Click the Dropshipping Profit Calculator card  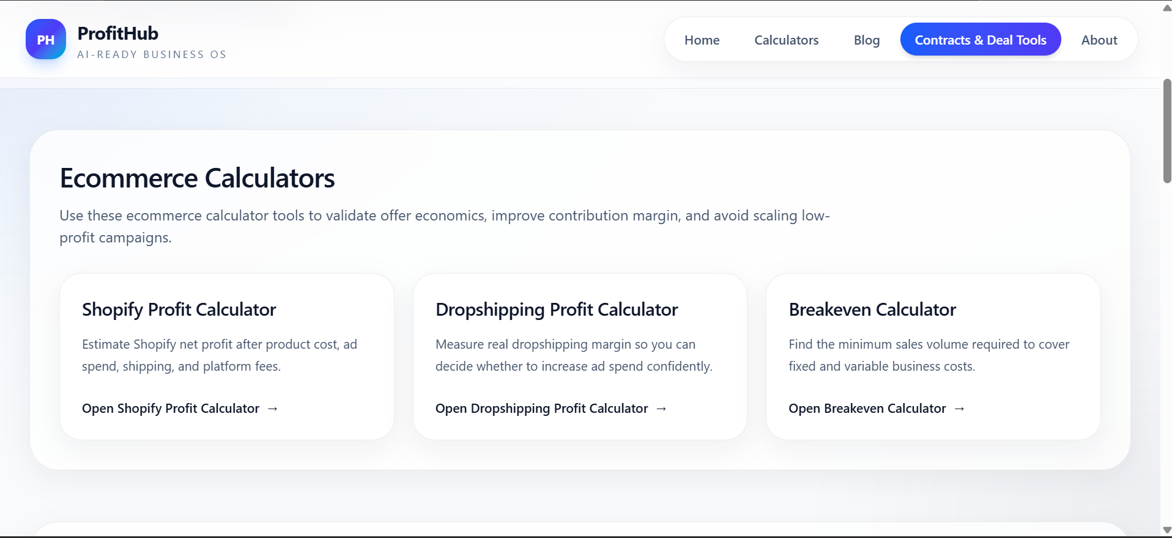tap(579, 355)
